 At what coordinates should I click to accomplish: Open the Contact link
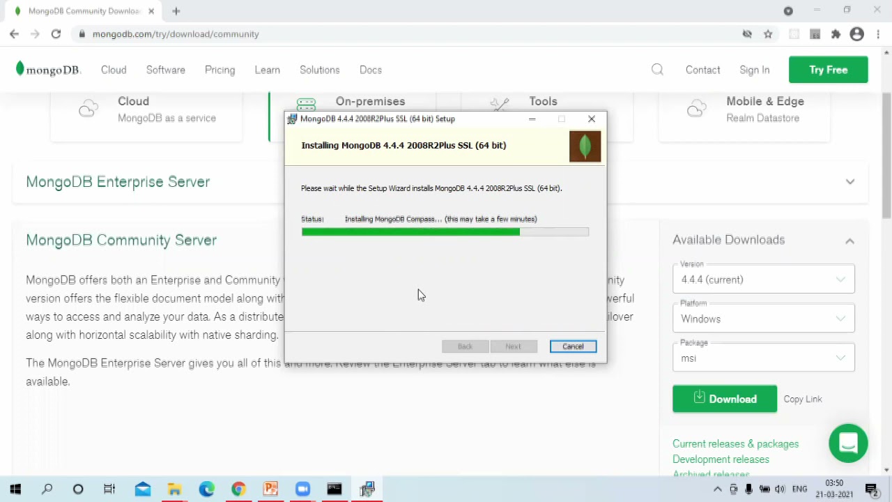pos(702,70)
